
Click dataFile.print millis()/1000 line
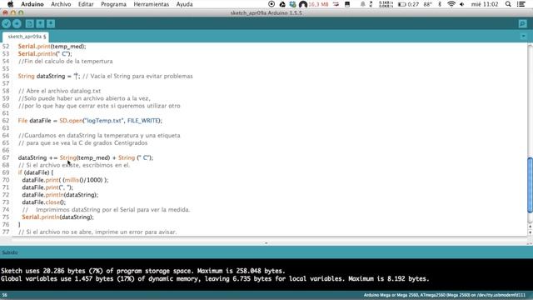[65, 180]
